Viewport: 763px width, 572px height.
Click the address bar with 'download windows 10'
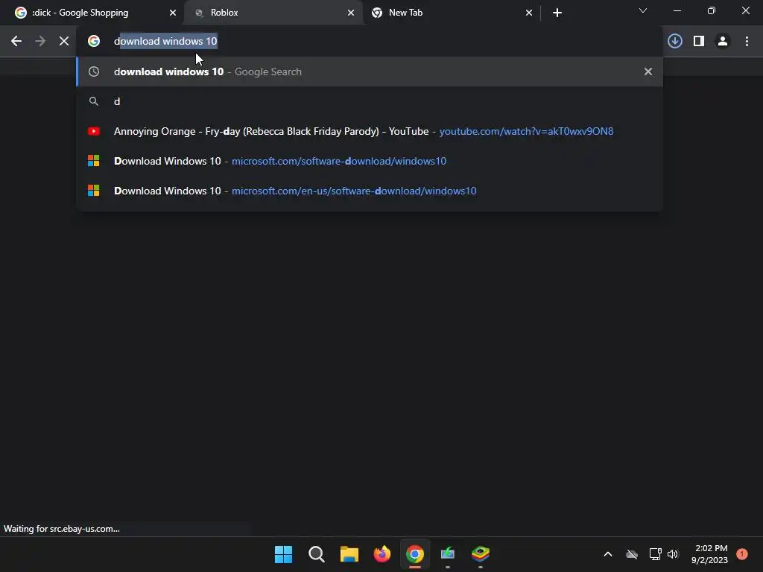point(370,42)
